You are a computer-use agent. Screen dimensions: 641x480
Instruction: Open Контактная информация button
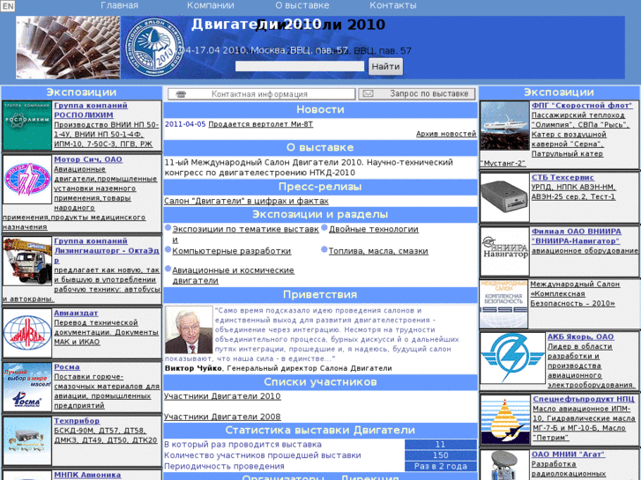coord(261,94)
